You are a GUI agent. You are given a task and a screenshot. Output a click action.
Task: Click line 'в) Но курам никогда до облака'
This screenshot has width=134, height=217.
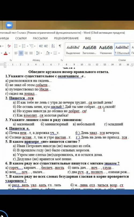point(50,111)
